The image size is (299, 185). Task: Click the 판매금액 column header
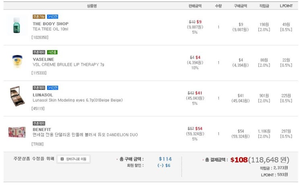coord(195,6)
